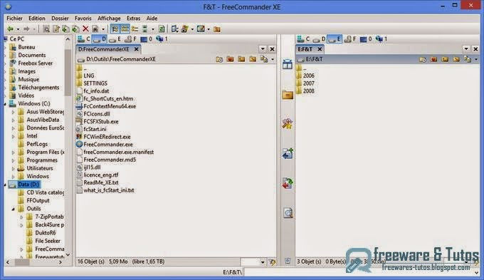Open desktop location 0 in left panel

tap(147, 39)
